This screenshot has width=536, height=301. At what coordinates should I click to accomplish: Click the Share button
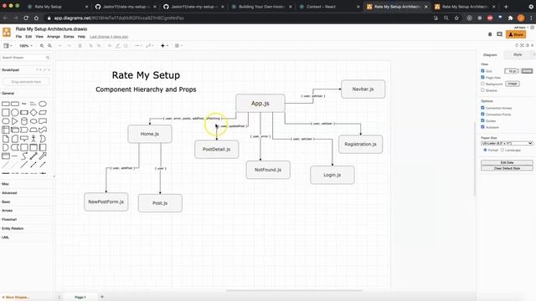(516, 34)
